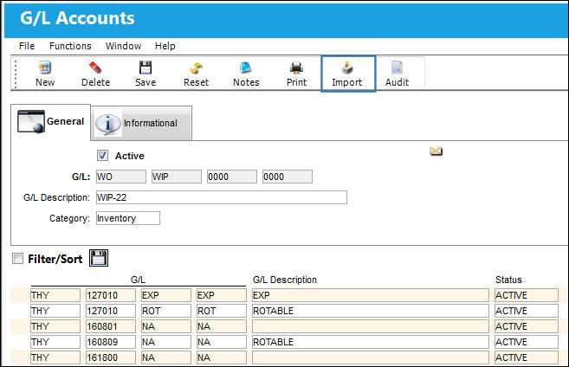Click the G/L Description field WIP-22

(x=222, y=197)
